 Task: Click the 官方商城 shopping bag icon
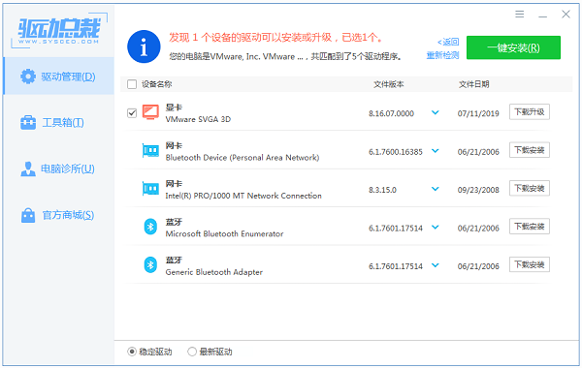[28, 215]
